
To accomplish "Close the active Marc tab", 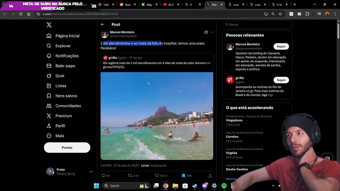I will click(222, 5).
